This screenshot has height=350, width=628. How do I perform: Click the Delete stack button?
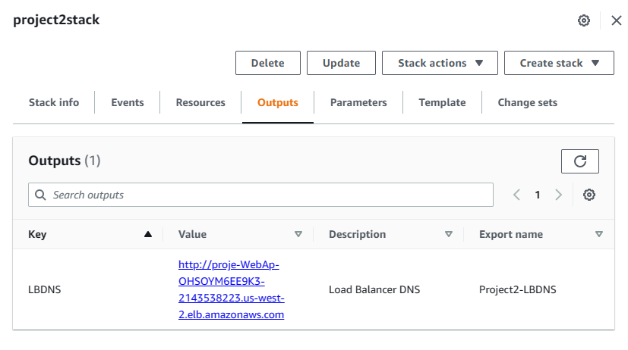[x=268, y=63]
